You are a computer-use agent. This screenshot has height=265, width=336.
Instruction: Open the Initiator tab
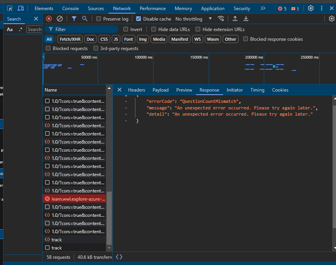pyautogui.click(x=235, y=90)
